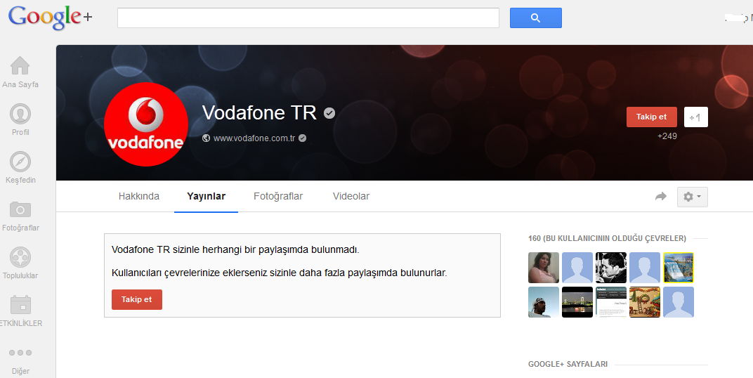The height and width of the screenshot is (378, 753).
Task: Click the Vodafone profile logo picture
Action: 145,124
